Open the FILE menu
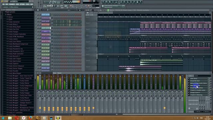The width and height of the screenshot is (213, 120). click(3, 4)
